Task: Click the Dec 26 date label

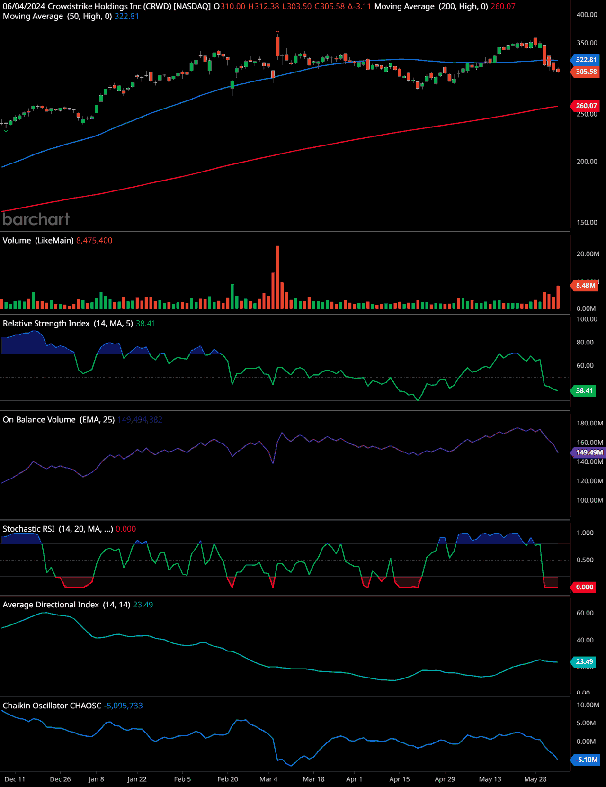Action: (60, 779)
